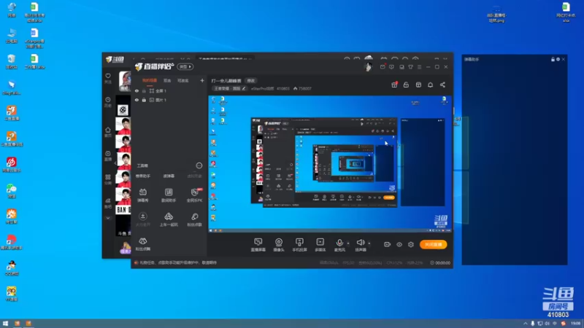Viewport: 584px width, 328px height.
Task: Click the orange 关闭直播 button
Action: click(x=433, y=244)
